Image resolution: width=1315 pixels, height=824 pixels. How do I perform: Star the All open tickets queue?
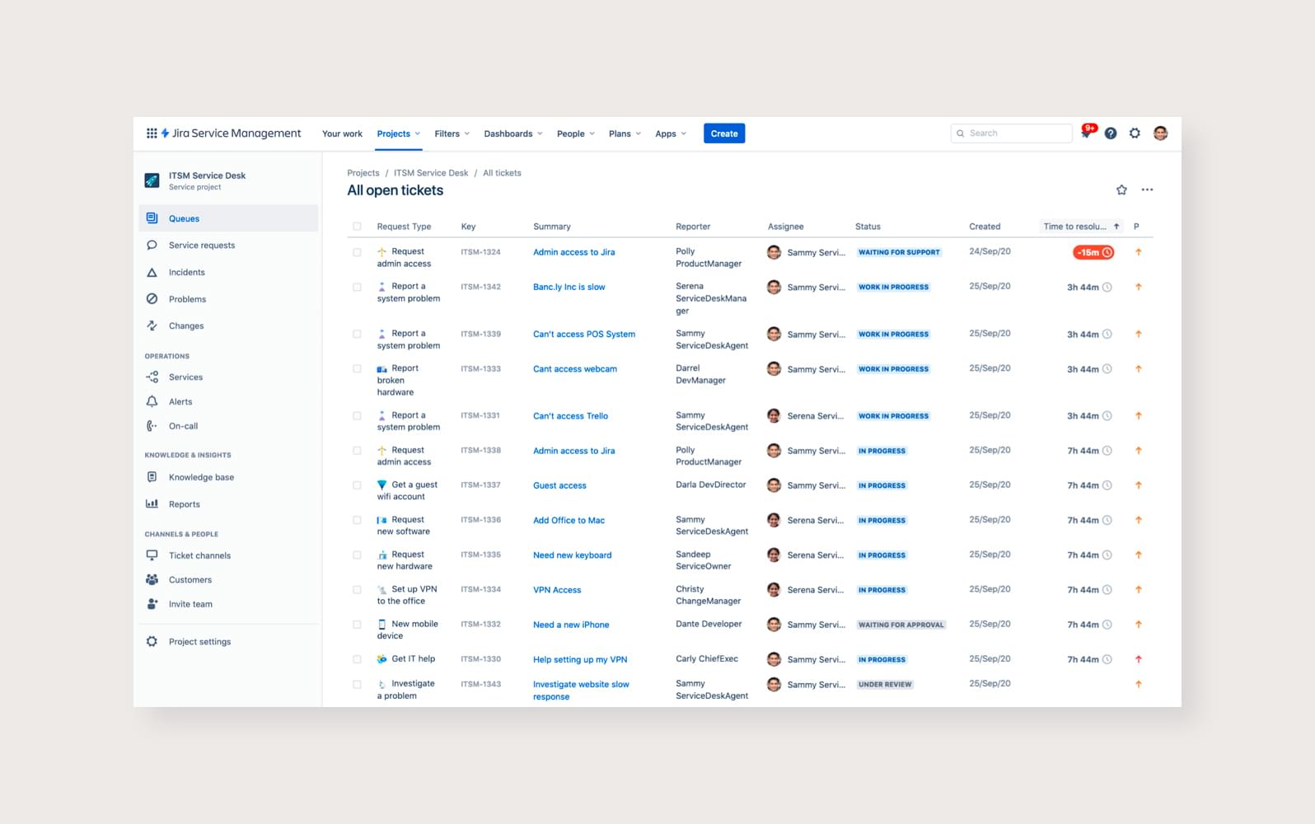point(1121,190)
